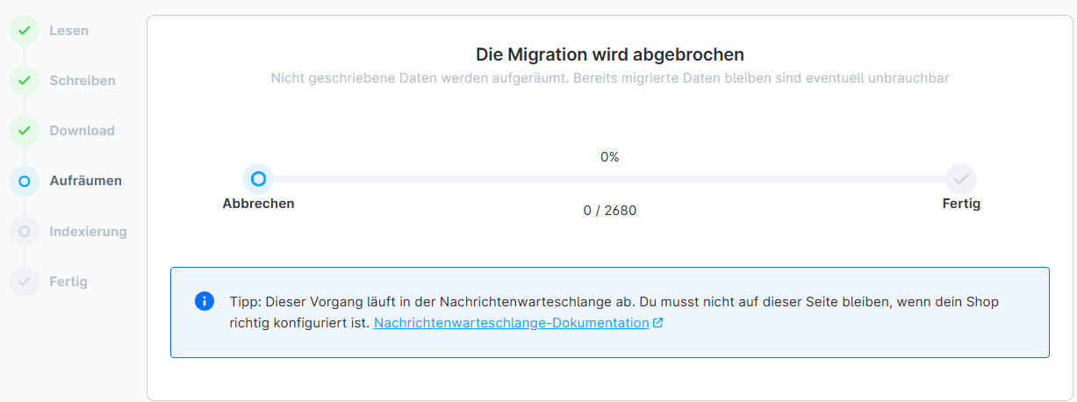The height and width of the screenshot is (402, 1077).
Task: Click the blue circle icon beside Aufräumen
Action: [x=24, y=182]
